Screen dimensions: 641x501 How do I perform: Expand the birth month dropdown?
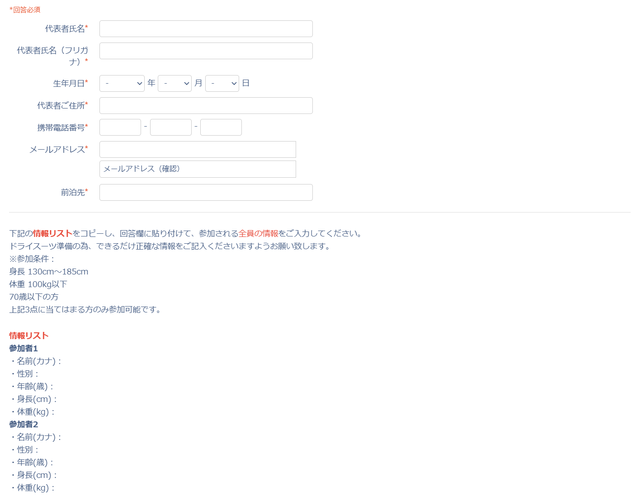[x=174, y=84]
